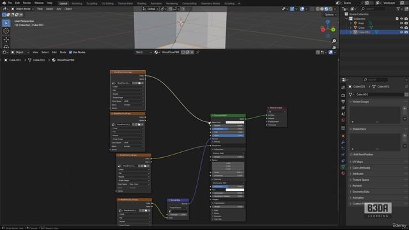Screen dimensions: 409x230
Task: Toggle viewport overlays button
Action: 302,9
